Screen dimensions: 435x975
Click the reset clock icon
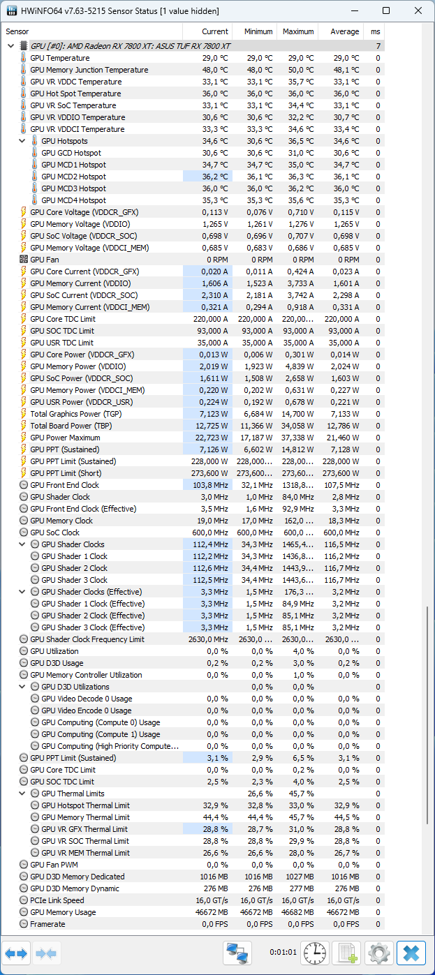pos(315,953)
